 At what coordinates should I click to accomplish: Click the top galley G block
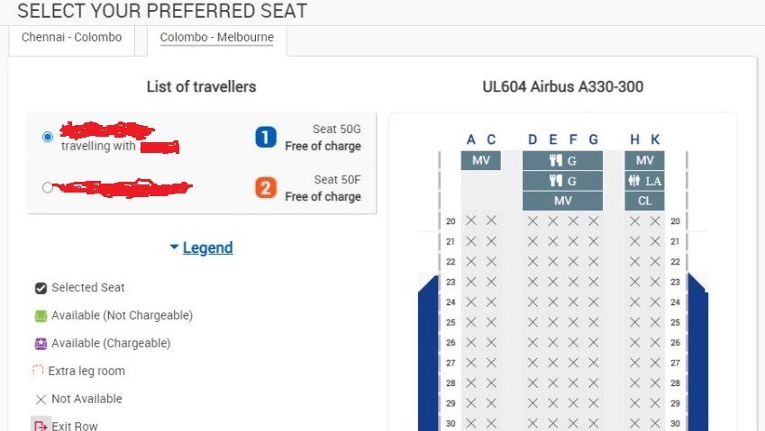[x=563, y=161]
